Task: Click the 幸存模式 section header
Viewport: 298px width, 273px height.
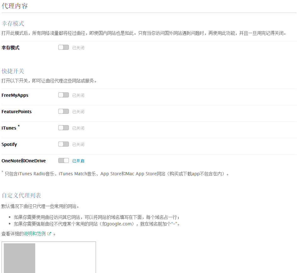Action: pyautogui.click(x=13, y=23)
